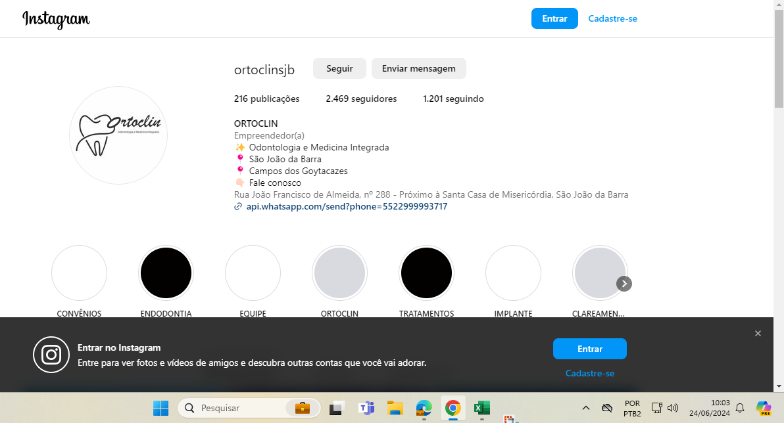Open the IMPLANTE story highlight
Viewport: 784px width, 423px height.
click(x=514, y=273)
